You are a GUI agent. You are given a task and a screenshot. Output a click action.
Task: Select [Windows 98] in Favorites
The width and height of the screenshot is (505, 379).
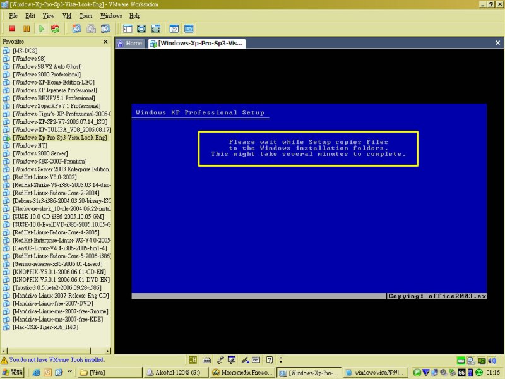tap(29, 58)
